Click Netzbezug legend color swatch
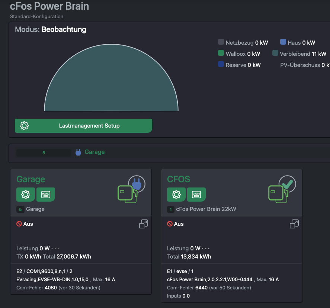Image resolution: width=330 pixels, height=308 pixels. click(x=221, y=42)
